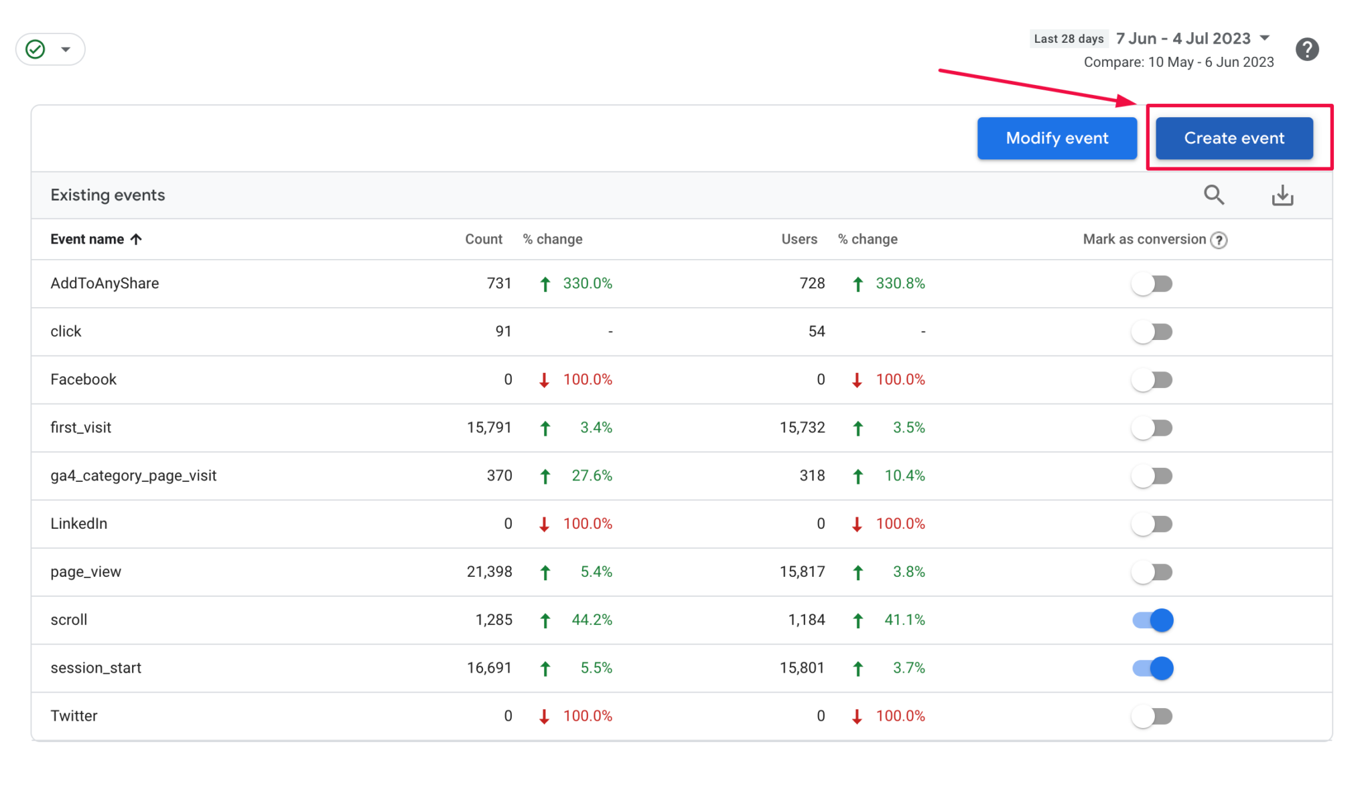1372x789 pixels.
Task: Click the Create event button
Action: tap(1234, 138)
